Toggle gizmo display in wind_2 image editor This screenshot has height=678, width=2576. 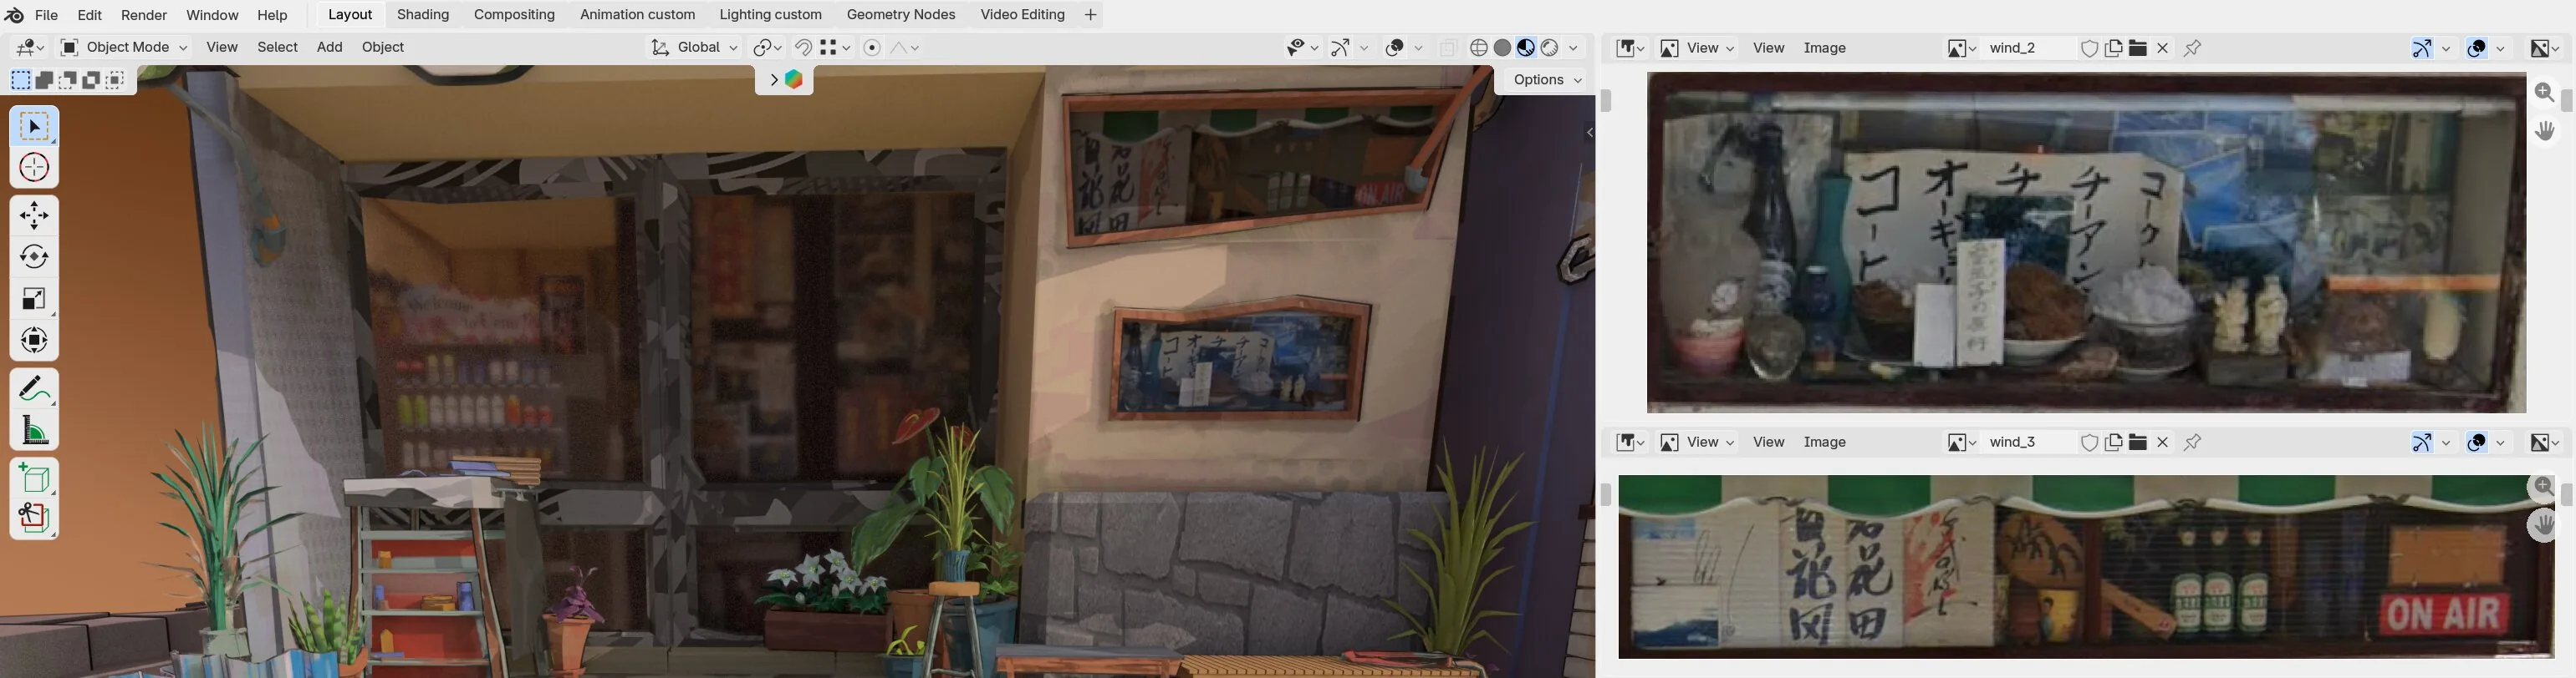coord(2422,48)
